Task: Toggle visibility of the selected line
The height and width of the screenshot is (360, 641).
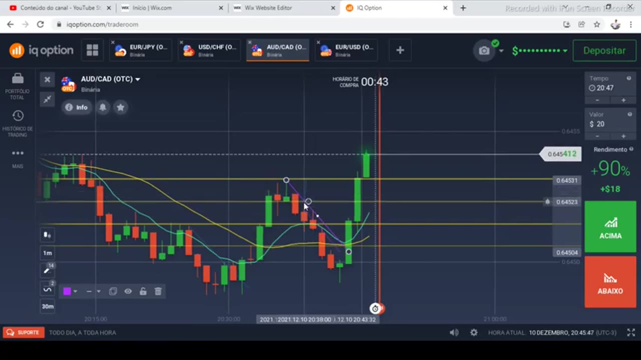Action: tap(128, 291)
